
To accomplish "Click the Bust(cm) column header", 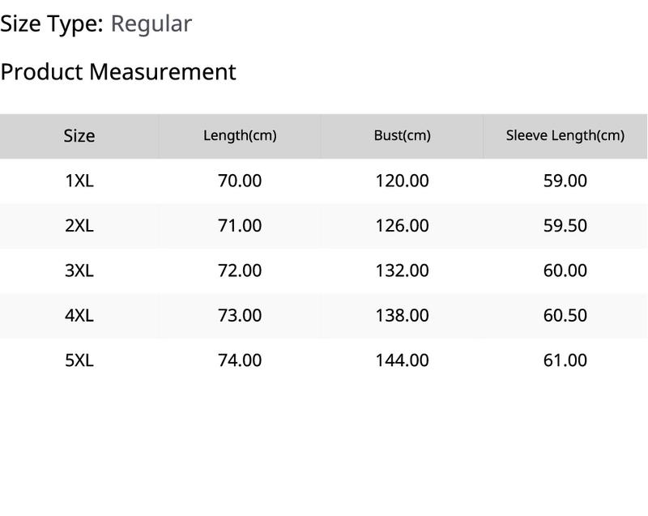I will pyautogui.click(x=403, y=135).
